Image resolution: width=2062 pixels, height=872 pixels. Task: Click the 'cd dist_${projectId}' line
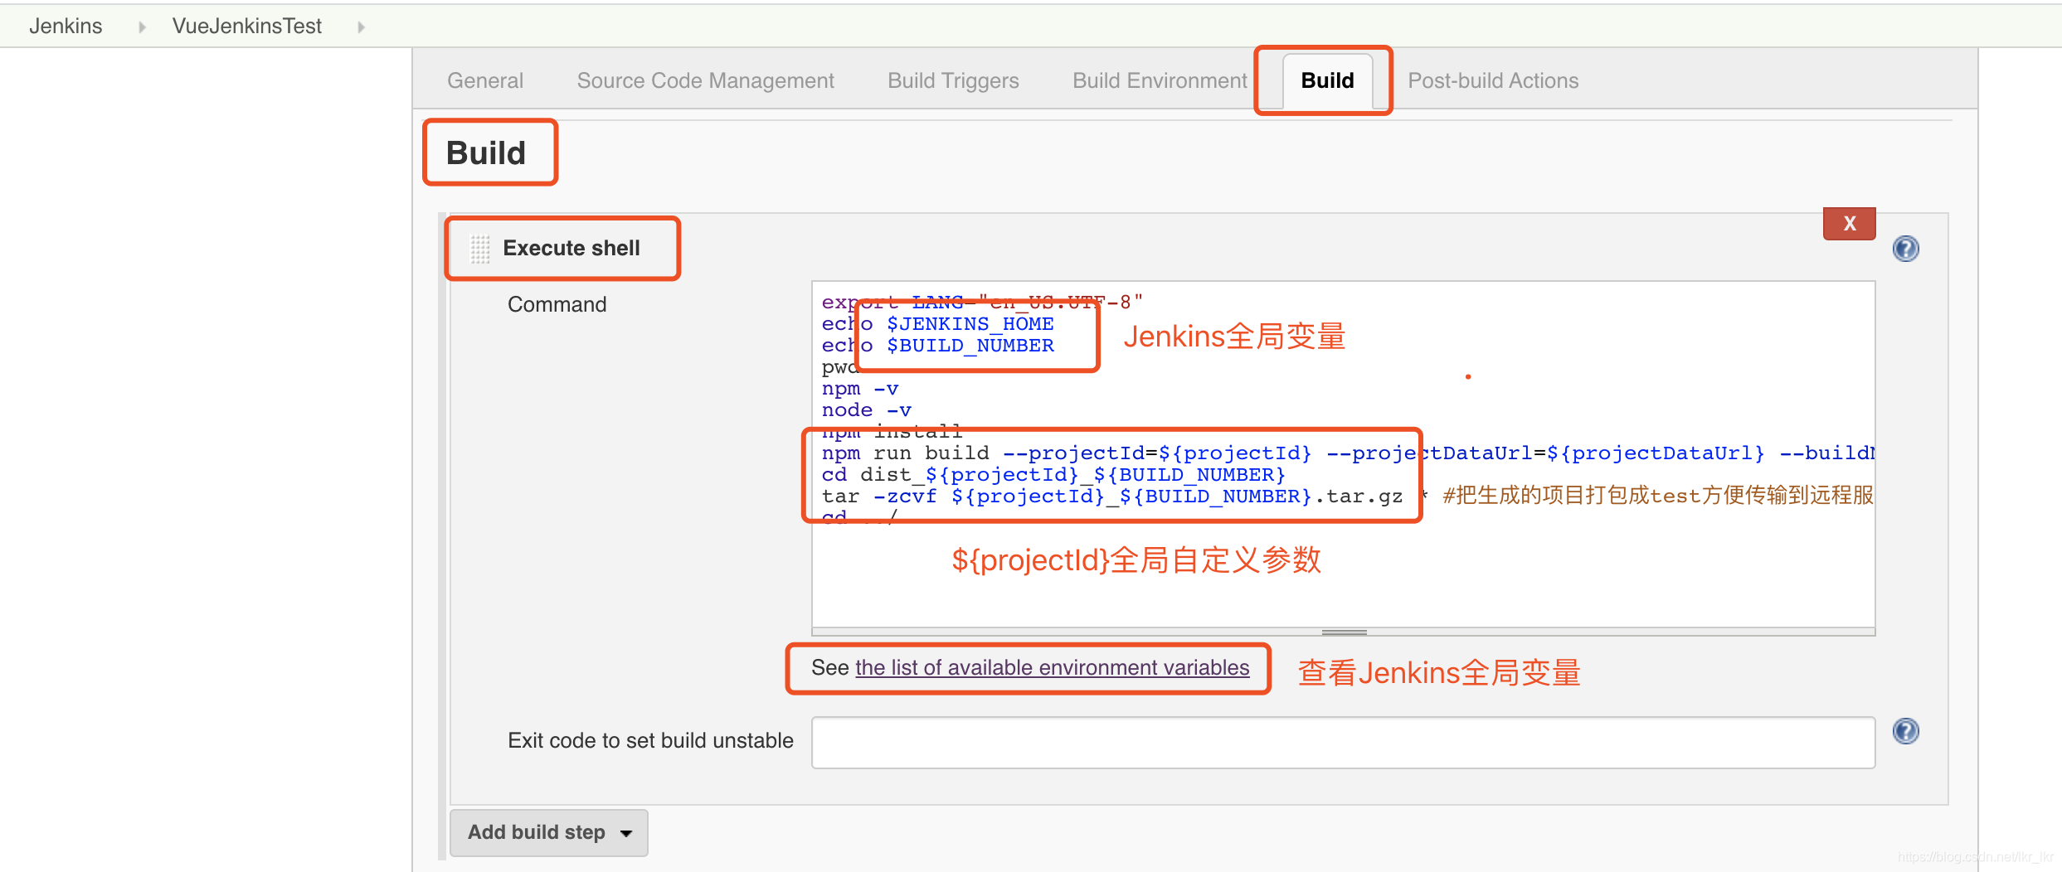click(x=1053, y=475)
